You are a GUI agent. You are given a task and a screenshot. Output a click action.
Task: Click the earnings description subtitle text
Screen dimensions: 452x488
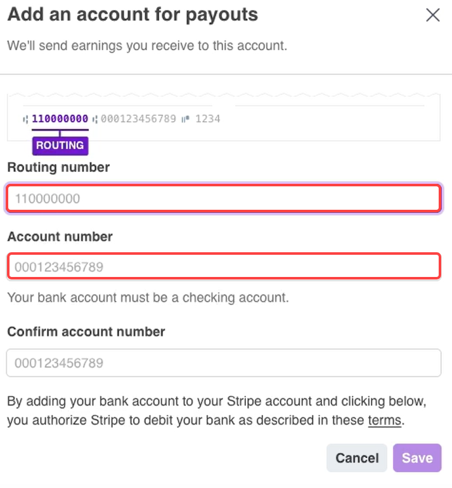[x=146, y=46]
